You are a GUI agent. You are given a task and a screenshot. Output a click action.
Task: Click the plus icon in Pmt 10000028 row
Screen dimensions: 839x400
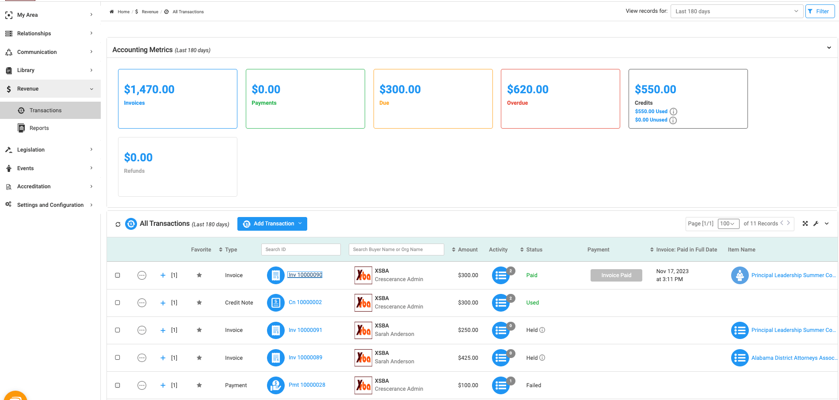[x=163, y=385]
